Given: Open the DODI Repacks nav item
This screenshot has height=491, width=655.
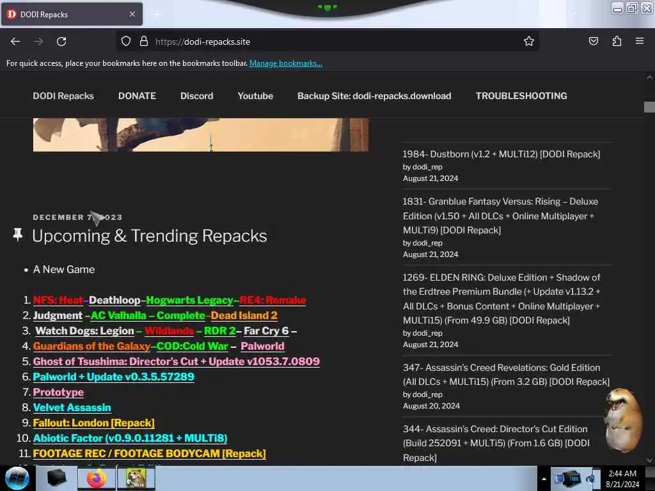Looking at the screenshot, I should click(x=63, y=96).
